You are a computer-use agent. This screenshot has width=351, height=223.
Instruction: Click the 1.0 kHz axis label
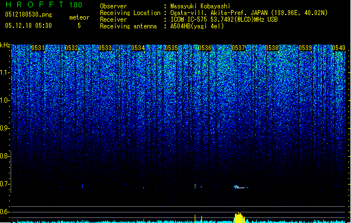click(4, 100)
